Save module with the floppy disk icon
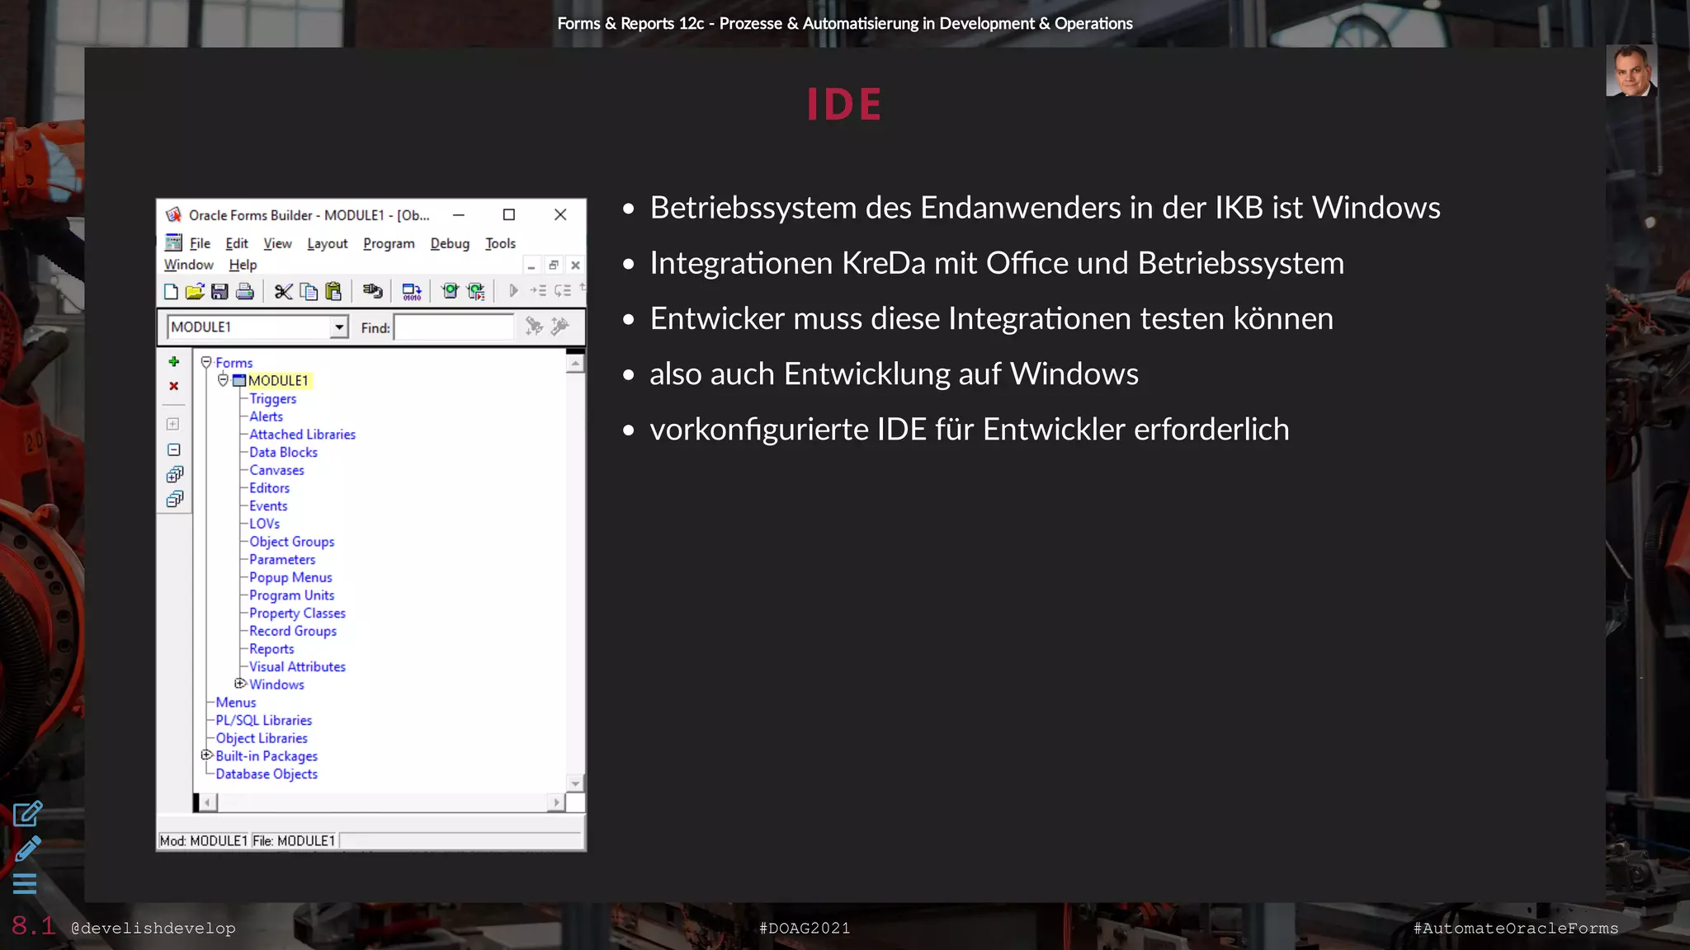Viewport: 1690px width, 950px height. point(220,291)
